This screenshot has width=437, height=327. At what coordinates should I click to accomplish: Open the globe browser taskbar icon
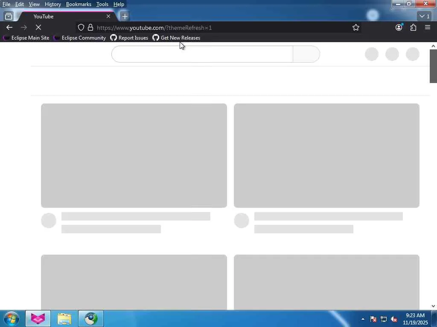pos(91,318)
